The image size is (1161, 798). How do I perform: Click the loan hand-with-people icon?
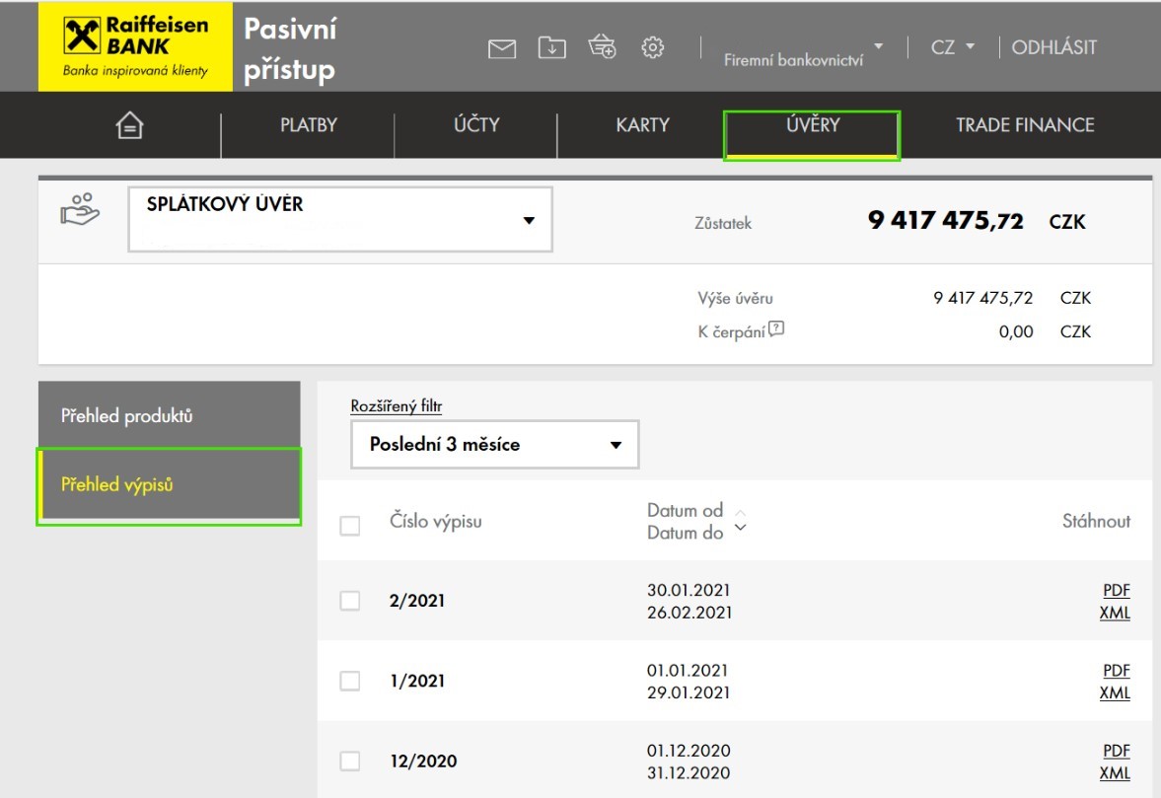(79, 209)
